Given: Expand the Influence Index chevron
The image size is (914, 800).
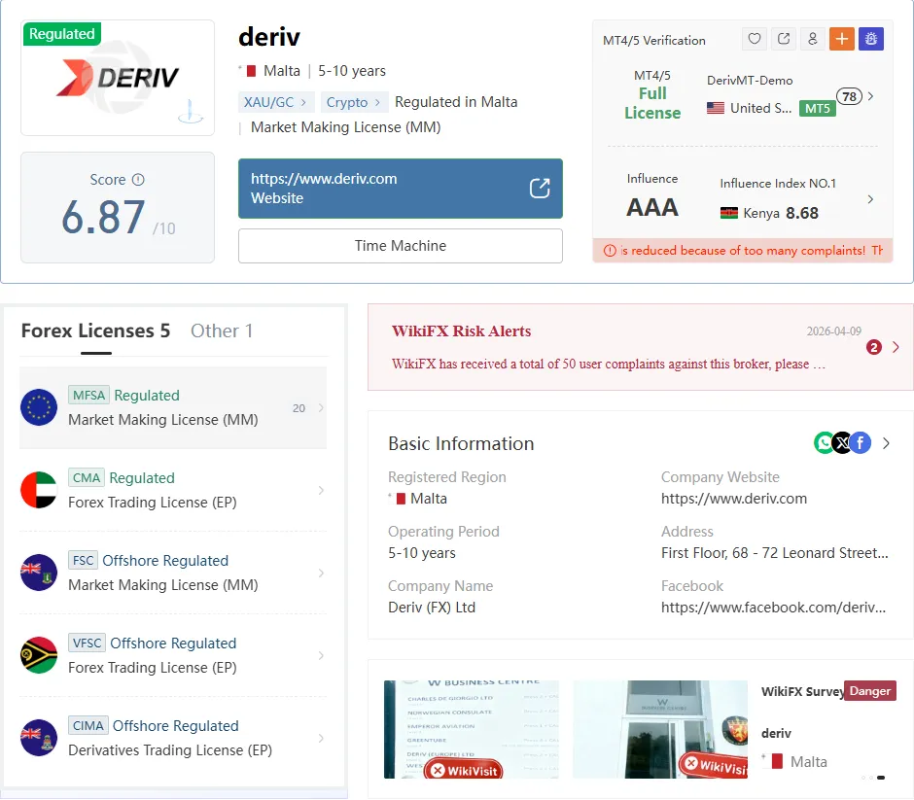Looking at the screenshot, I should pos(870,199).
